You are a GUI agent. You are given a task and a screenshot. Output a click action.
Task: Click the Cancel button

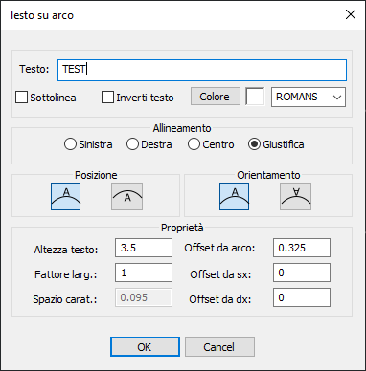click(x=219, y=347)
